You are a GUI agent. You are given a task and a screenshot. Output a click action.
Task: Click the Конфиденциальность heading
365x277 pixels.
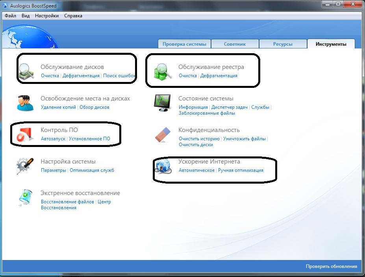click(x=209, y=130)
